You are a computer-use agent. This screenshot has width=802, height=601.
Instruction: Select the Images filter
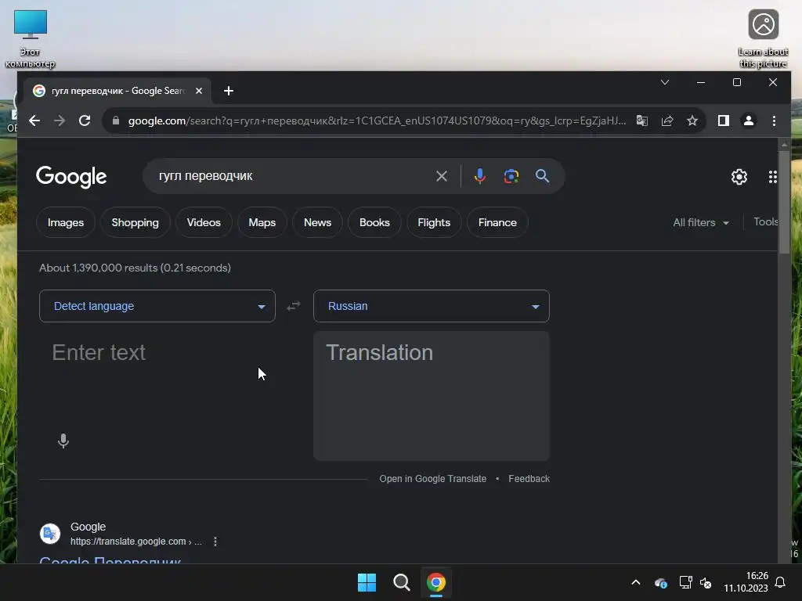(x=66, y=222)
